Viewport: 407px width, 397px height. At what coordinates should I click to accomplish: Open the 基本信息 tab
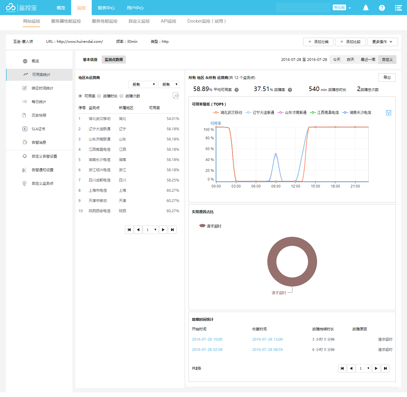[90, 60]
